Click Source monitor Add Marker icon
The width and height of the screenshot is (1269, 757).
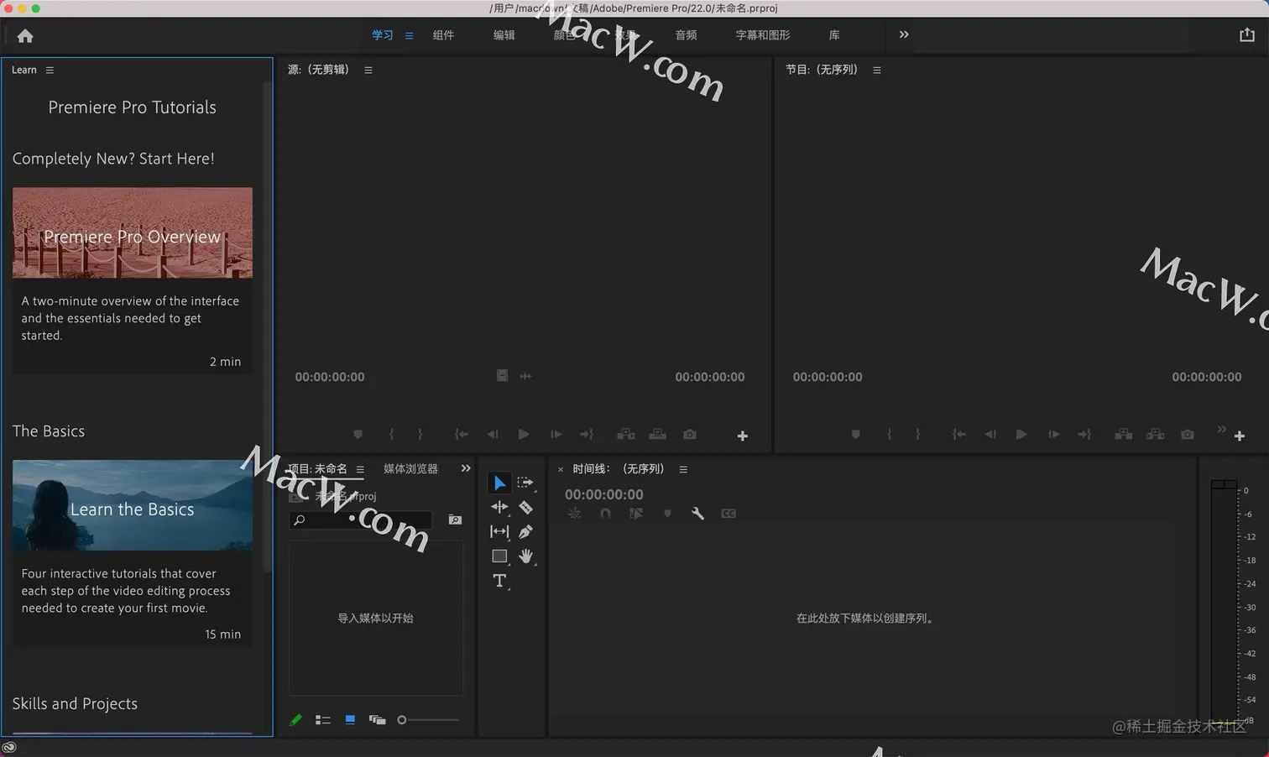coord(358,435)
